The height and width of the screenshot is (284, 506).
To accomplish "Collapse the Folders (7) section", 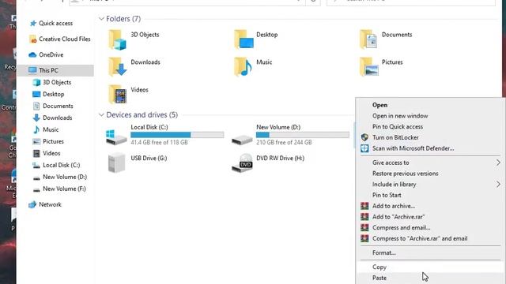I will 101,19.
